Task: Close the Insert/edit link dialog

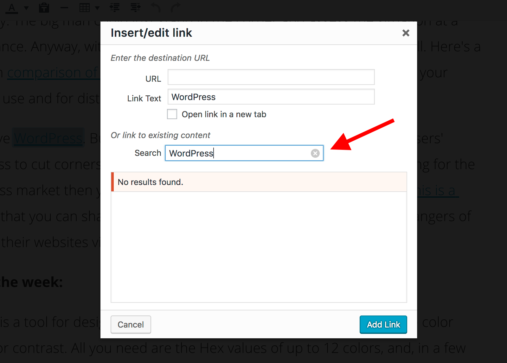Action: coord(406,33)
